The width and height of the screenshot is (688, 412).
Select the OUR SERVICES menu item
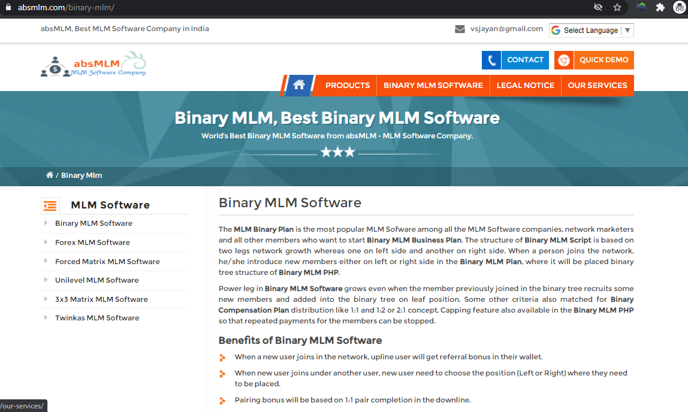(x=598, y=85)
